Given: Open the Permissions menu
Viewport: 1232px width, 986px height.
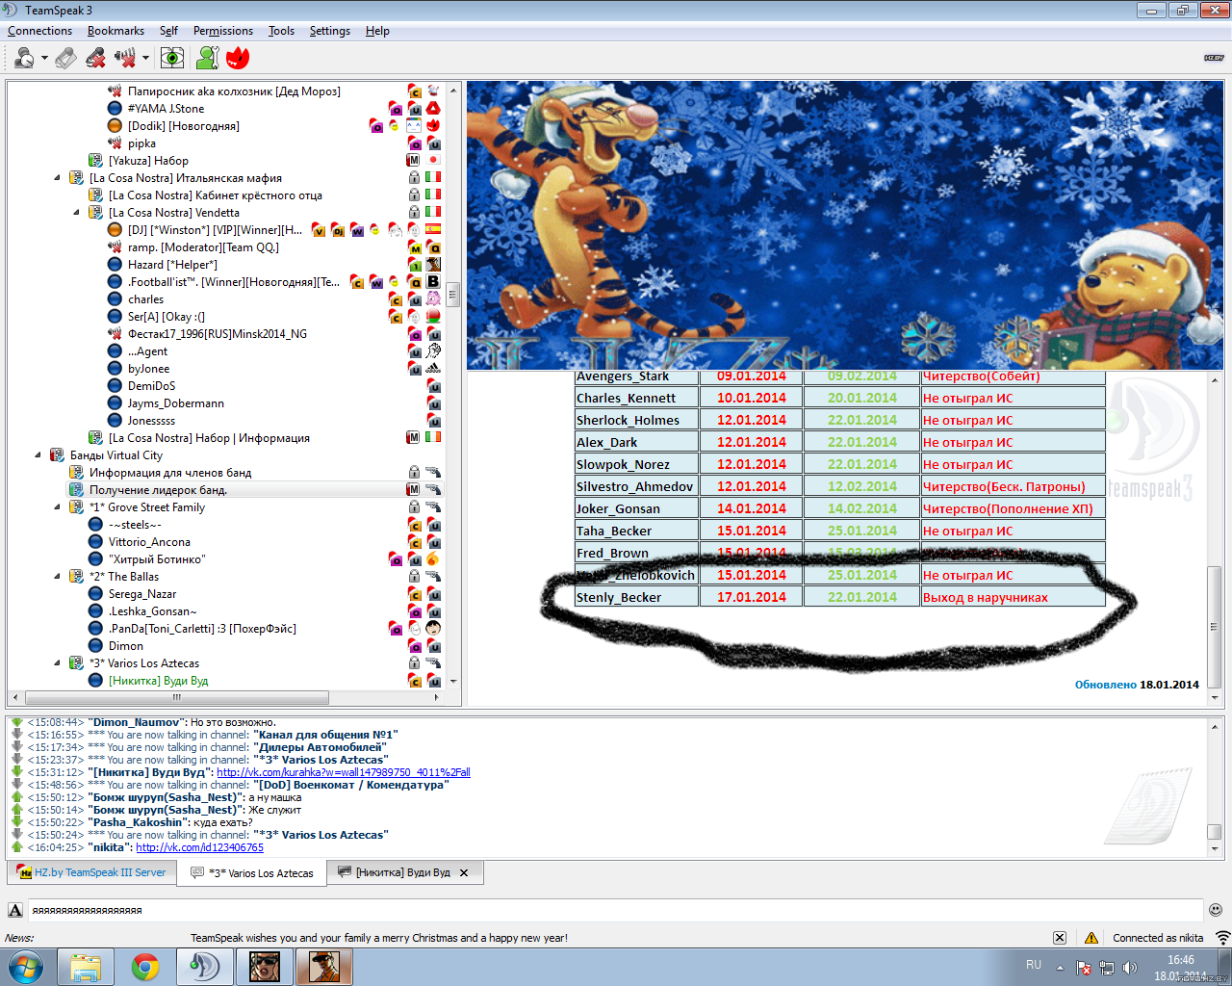Looking at the screenshot, I should 223,31.
